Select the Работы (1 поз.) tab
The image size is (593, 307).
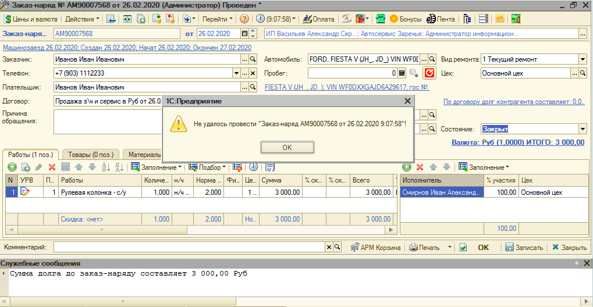30,155
